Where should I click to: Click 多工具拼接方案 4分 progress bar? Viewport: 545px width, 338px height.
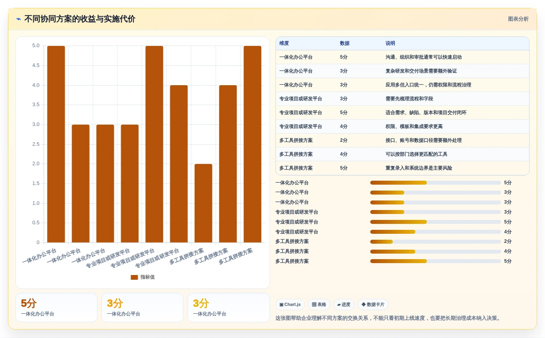pyautogui.click(x=435, y=252)
